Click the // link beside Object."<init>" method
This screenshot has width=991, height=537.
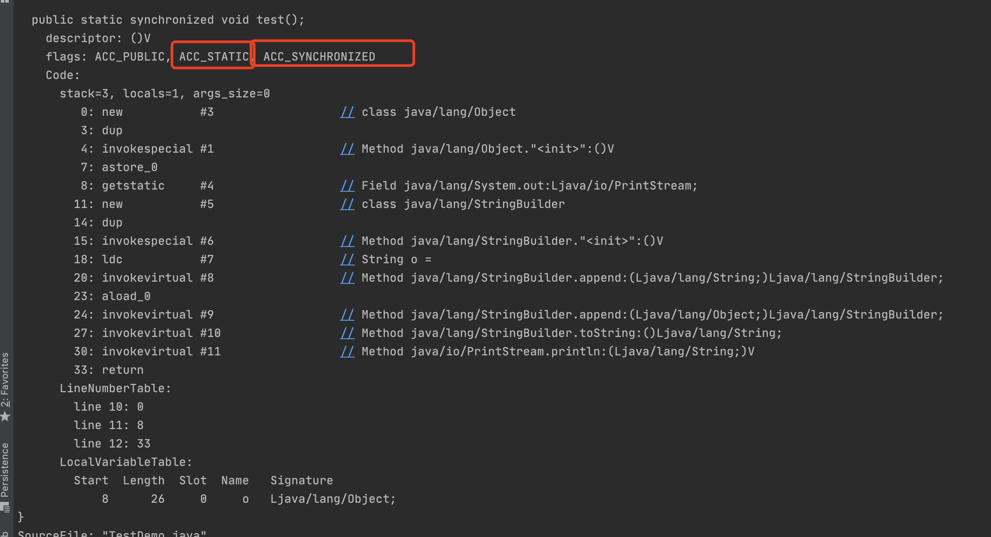pyautogui.click(x=347, y=149)
